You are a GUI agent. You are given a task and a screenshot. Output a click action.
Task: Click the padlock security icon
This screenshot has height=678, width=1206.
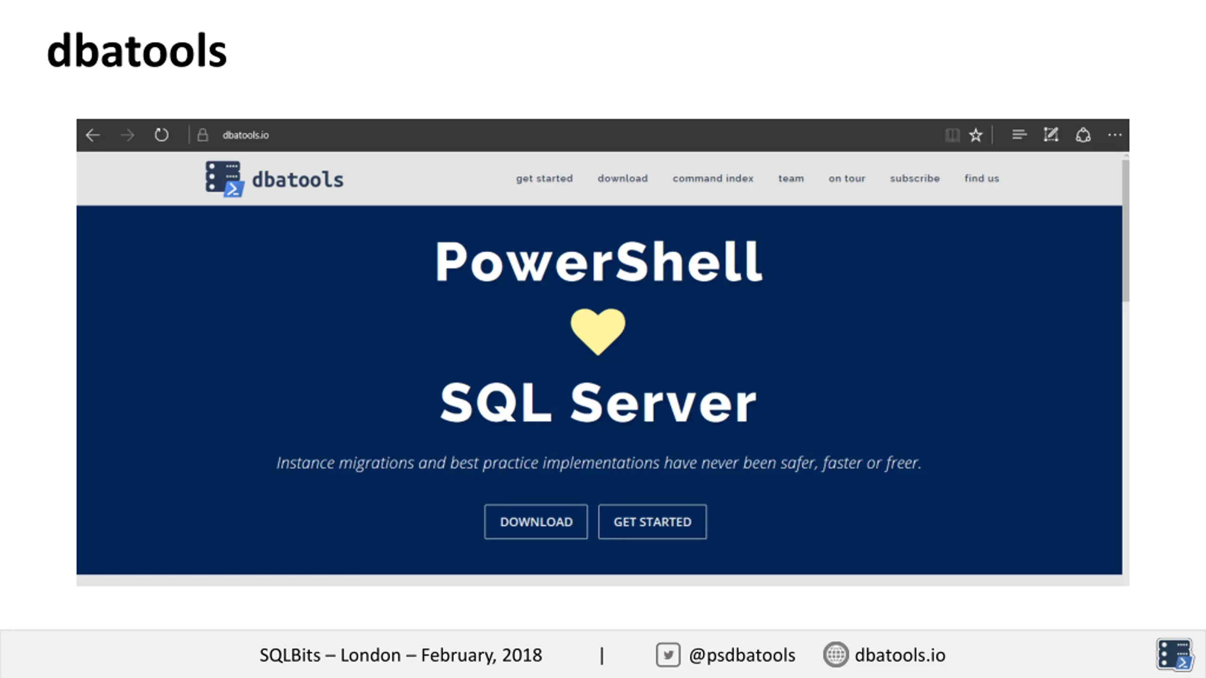click(x=203, y=135)
